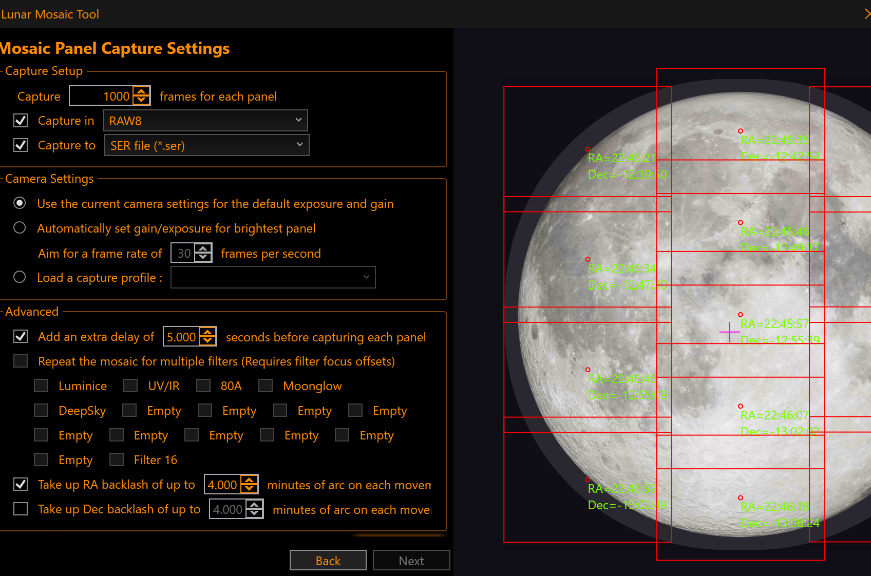Viewport: 871px width, 576px height.
Task: Select mosaic panel labeled RA=22:45:35
Action: (x=741, y=131)
